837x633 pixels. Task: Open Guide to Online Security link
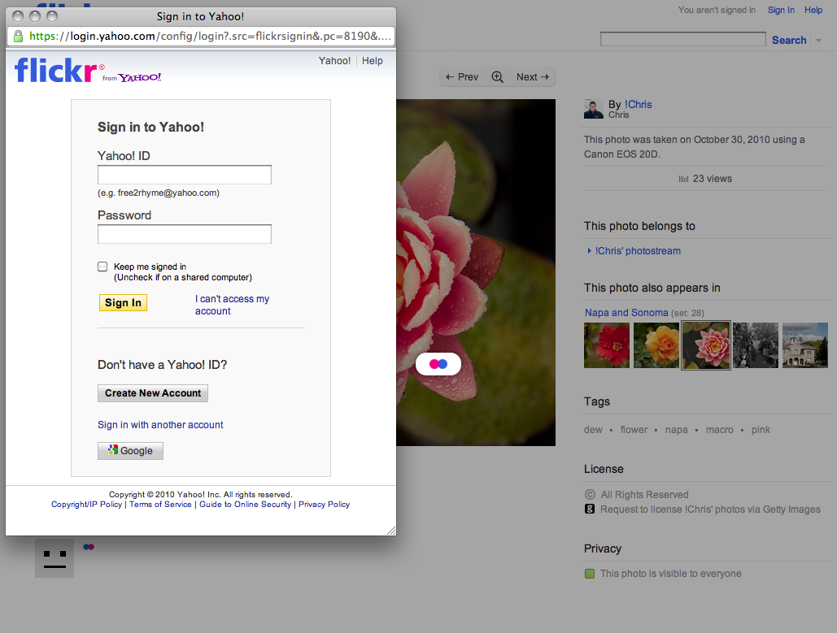245,504
